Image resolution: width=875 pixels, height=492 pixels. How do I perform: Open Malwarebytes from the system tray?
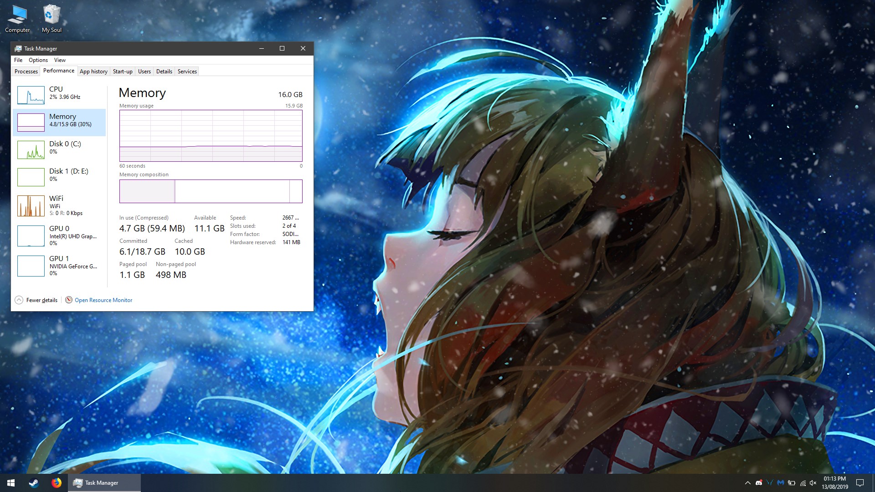[x=781, y=483]
